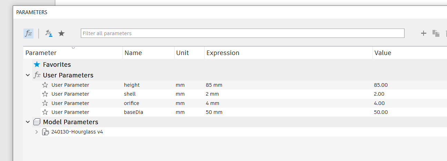Image resolution: width=447 pixels, height=161 pixels.
Task: Click the 240130-Hourglass v4 component icon
Action: (45, 132)
